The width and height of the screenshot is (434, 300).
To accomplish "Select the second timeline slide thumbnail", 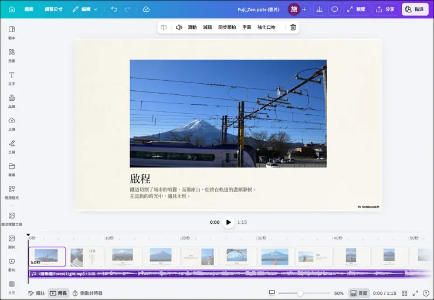I will [86, 257].
